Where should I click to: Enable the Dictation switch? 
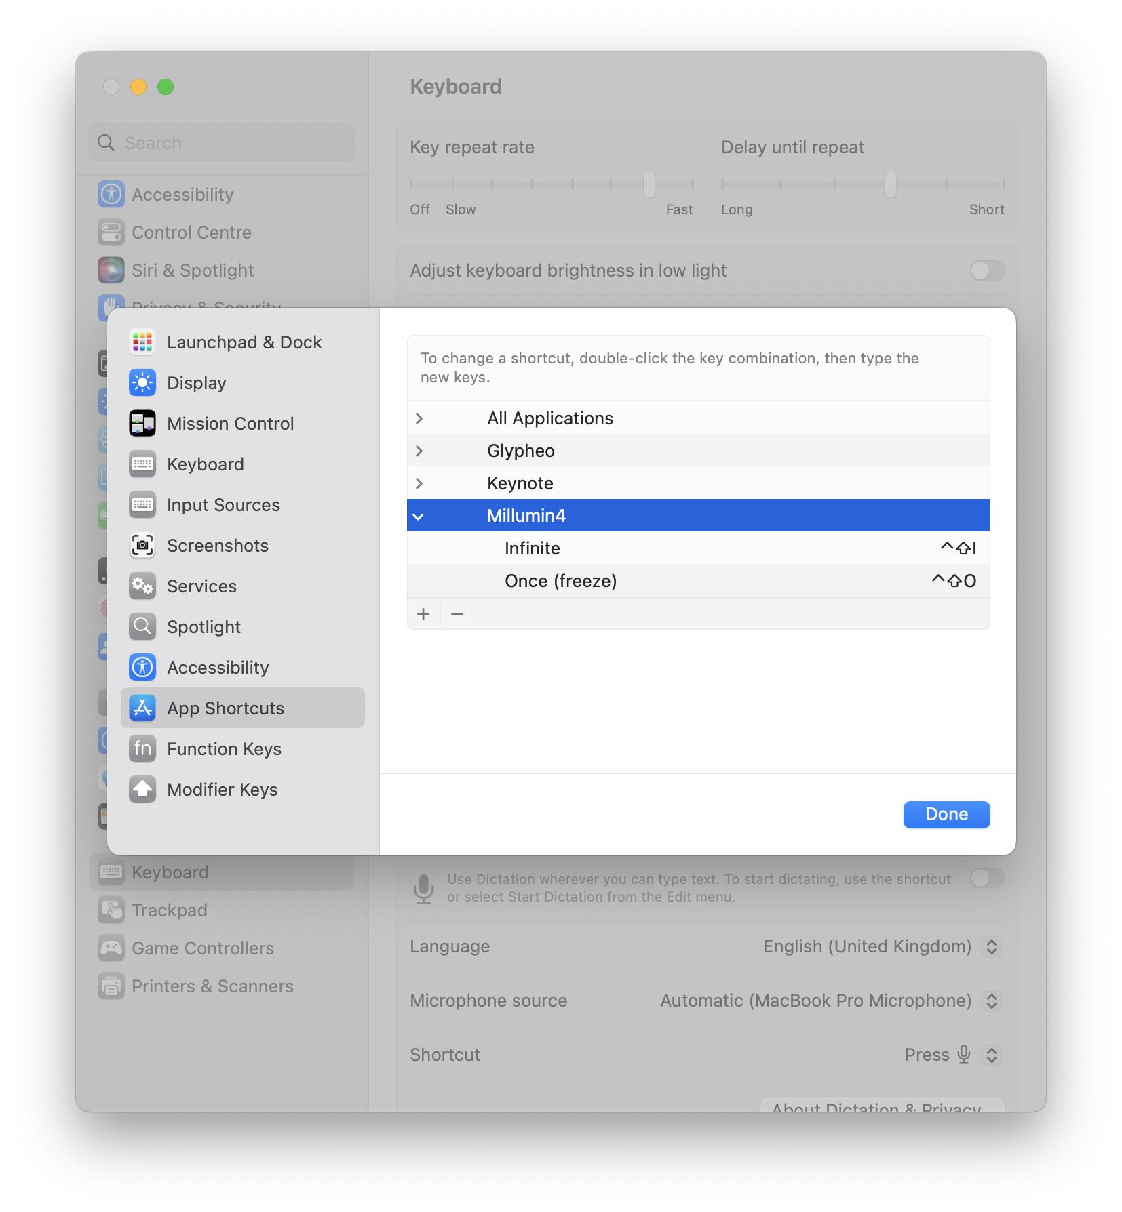tap(987, 878)
